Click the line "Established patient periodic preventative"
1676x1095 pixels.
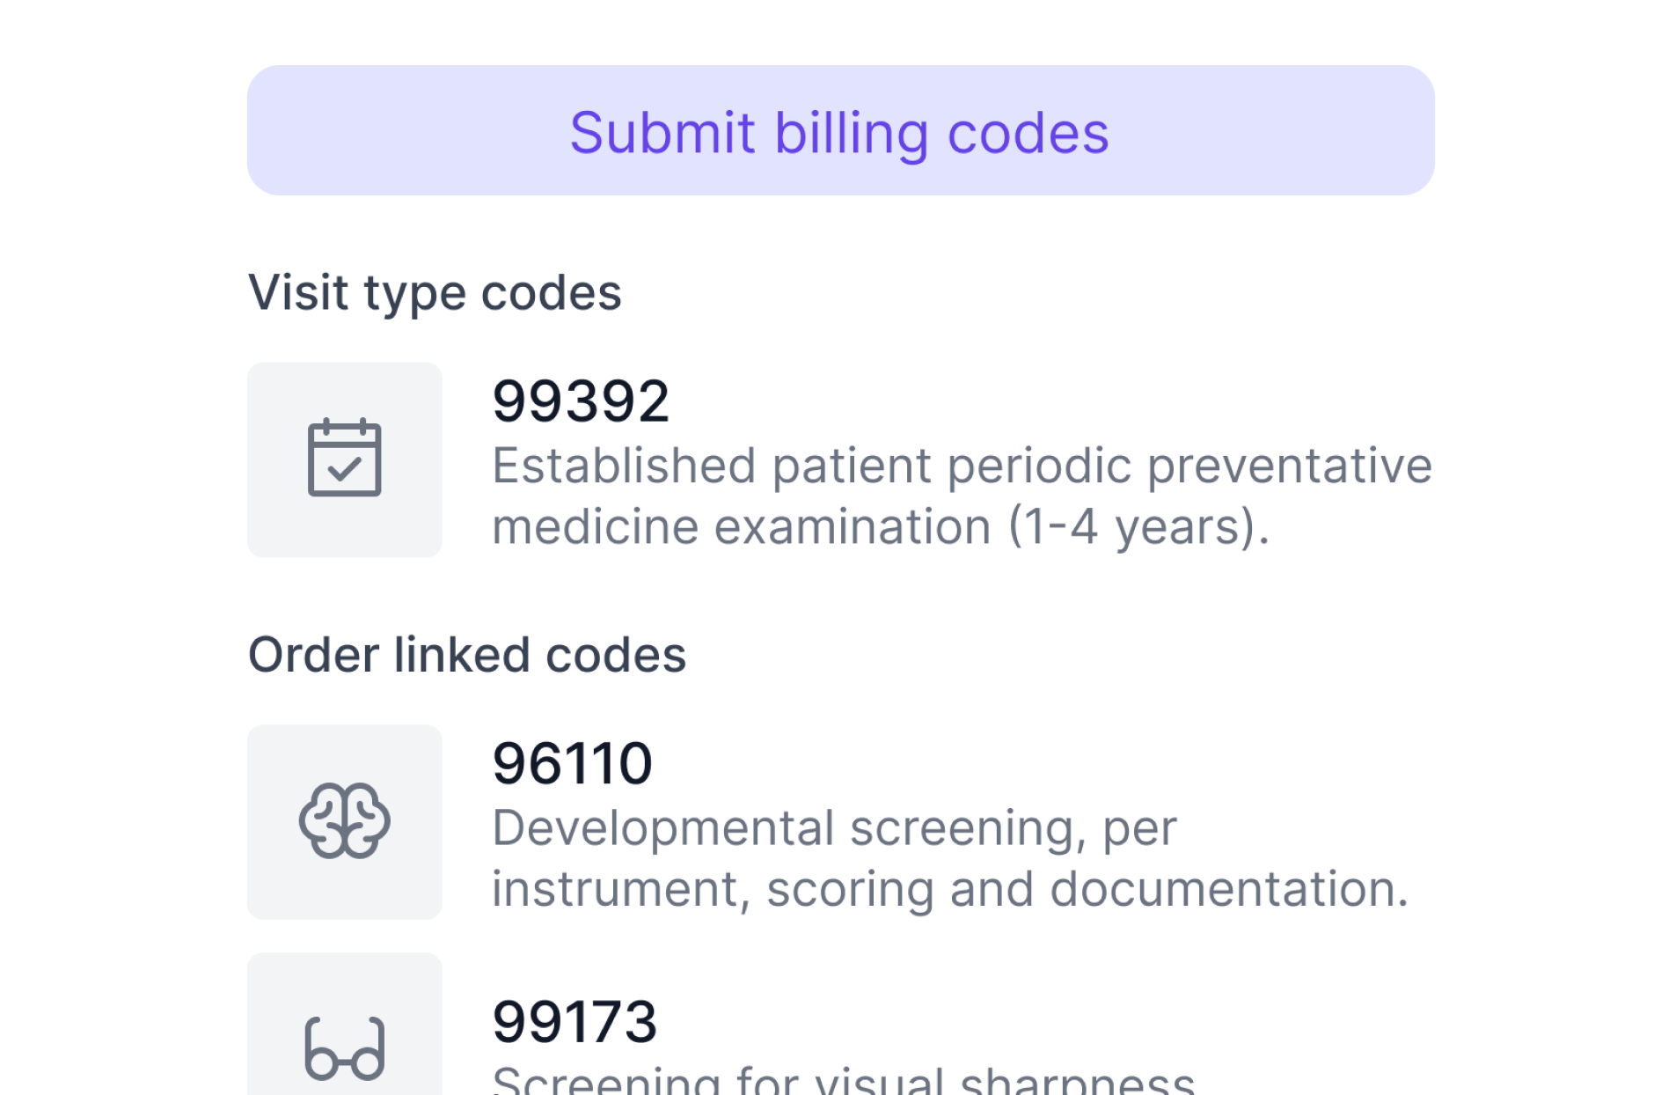tap(961, 466)
